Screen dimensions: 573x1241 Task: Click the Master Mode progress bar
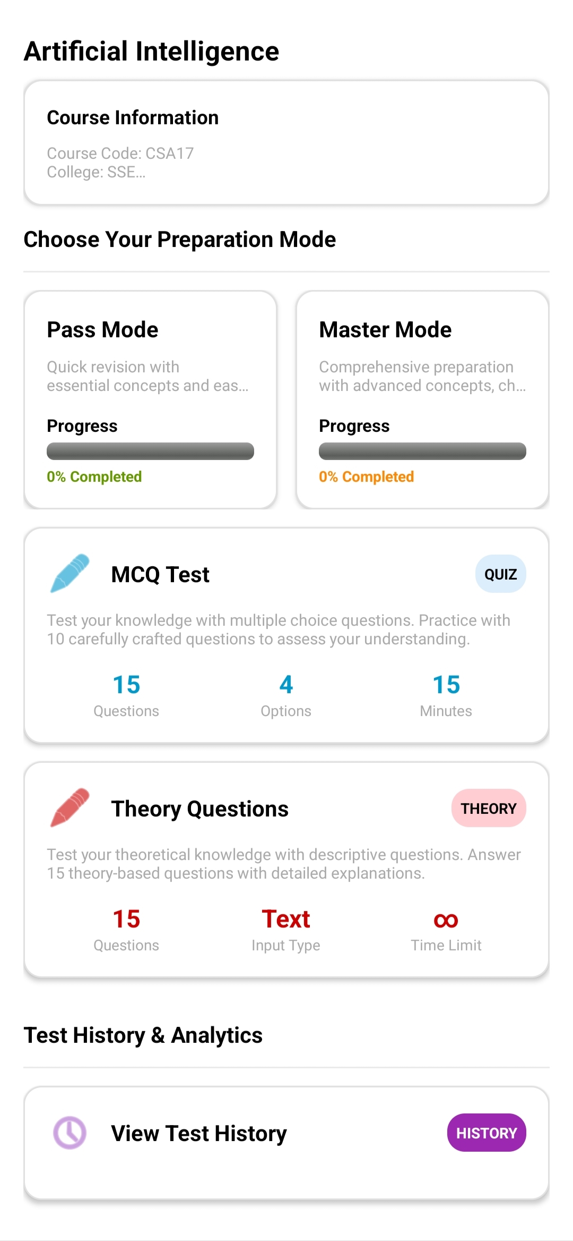point(422,451)
